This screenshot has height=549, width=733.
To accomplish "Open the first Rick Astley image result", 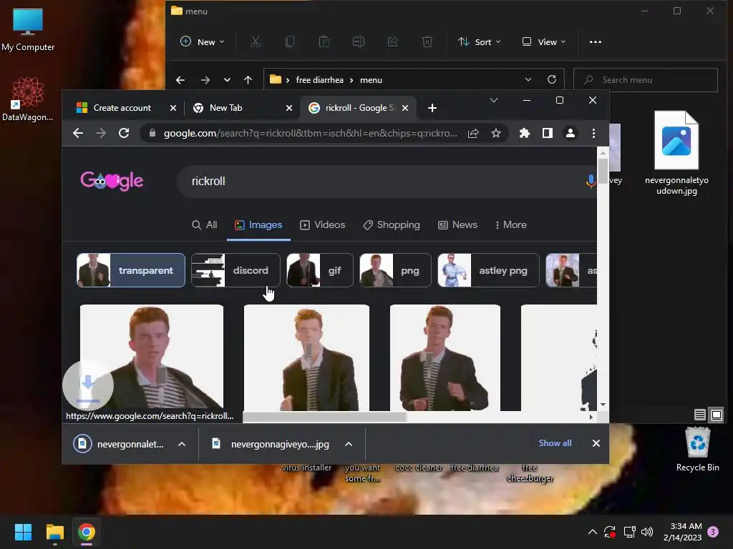I will click(x=152, y=357).
